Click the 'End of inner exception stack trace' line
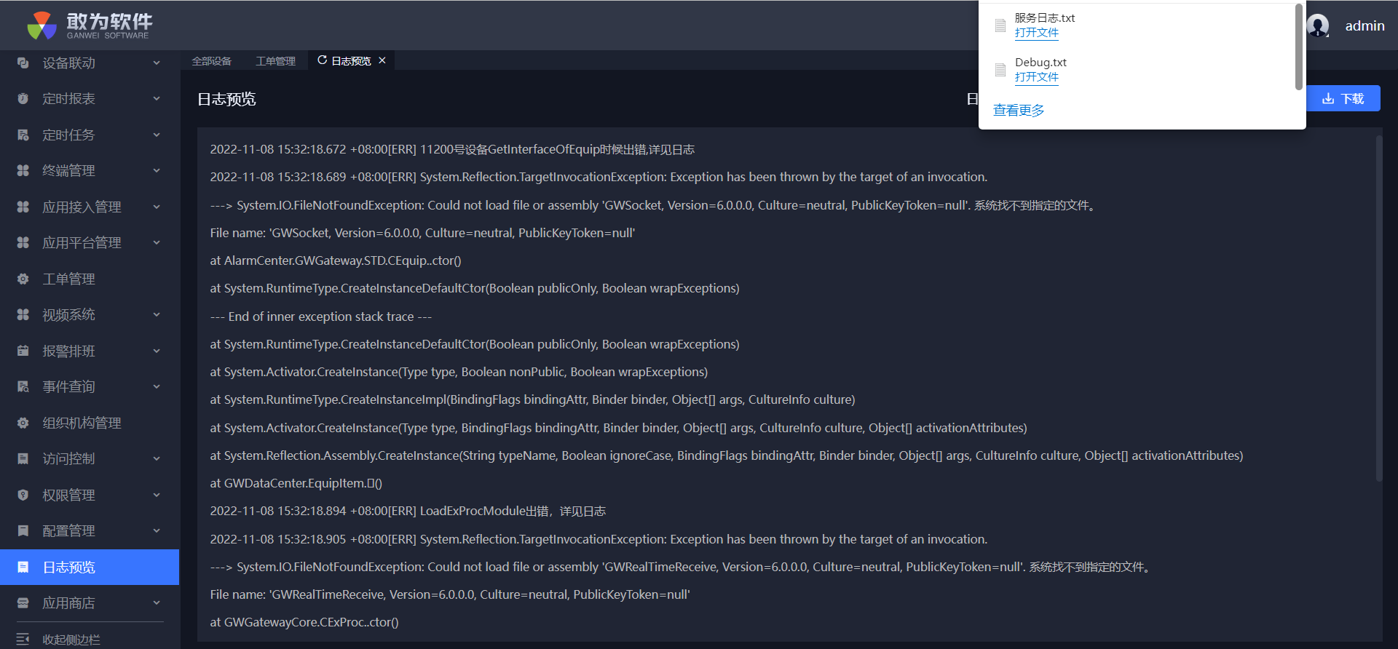Screen dimensions: 1398x649 [x=321, y=317]
